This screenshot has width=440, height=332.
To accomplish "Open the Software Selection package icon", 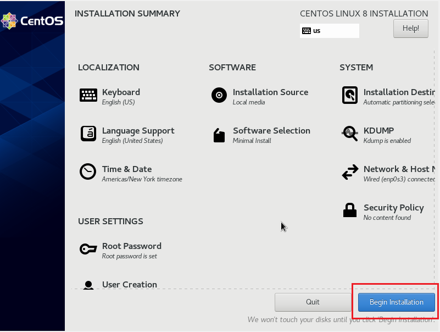I will coord(219,135).
